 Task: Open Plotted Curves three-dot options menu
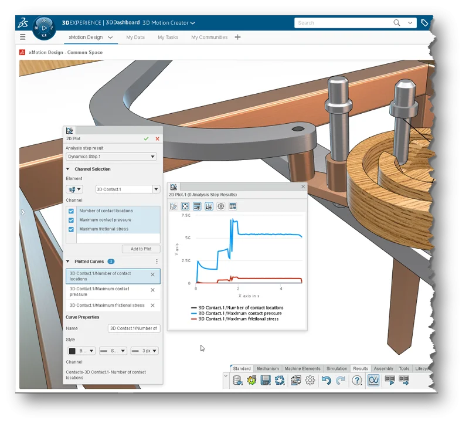[157, 262]
